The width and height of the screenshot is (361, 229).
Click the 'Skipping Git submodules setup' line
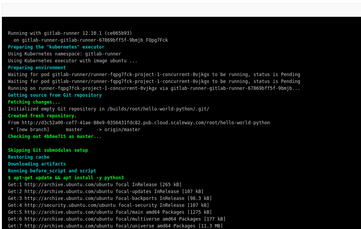pyautogui.click(x=48, y=150)
